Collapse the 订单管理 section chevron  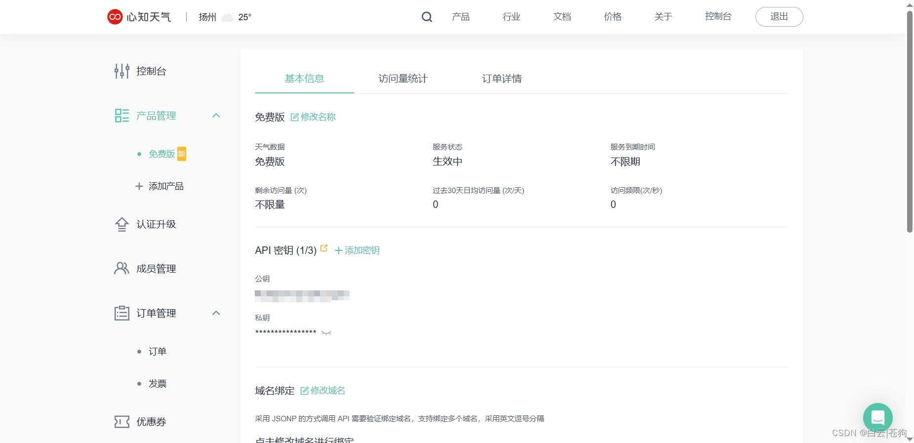pyautogui.click(x=216, y=313)
